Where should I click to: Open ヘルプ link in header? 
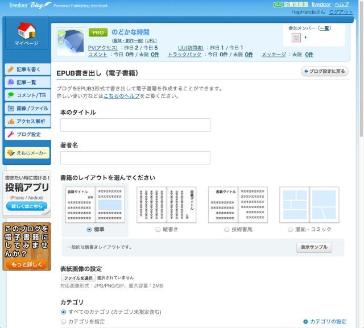pyautogui.click(x=342, y=5)
